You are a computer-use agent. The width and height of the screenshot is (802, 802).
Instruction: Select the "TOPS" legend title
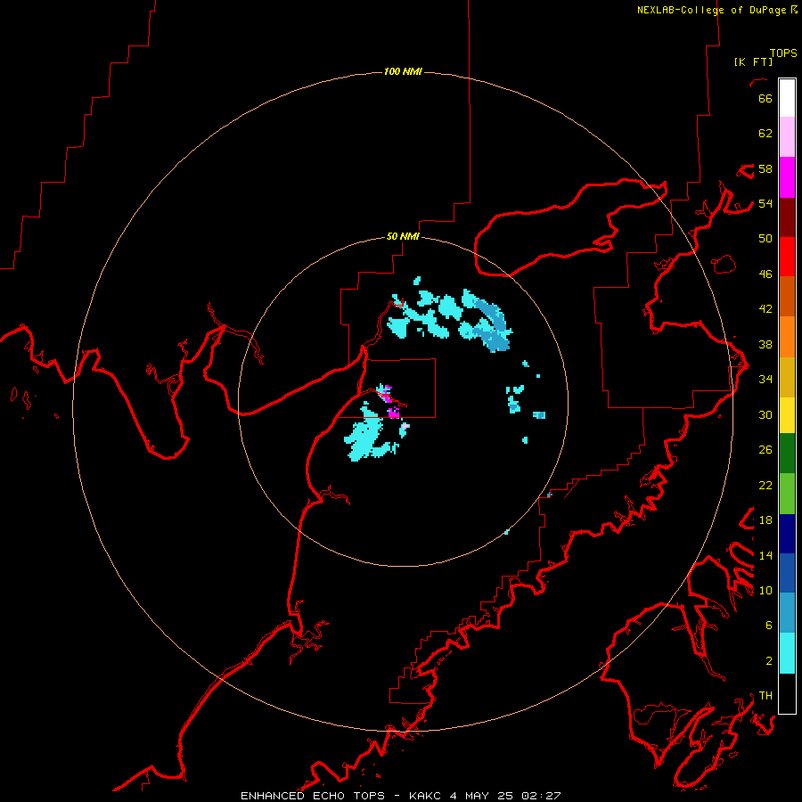(783, 53)
